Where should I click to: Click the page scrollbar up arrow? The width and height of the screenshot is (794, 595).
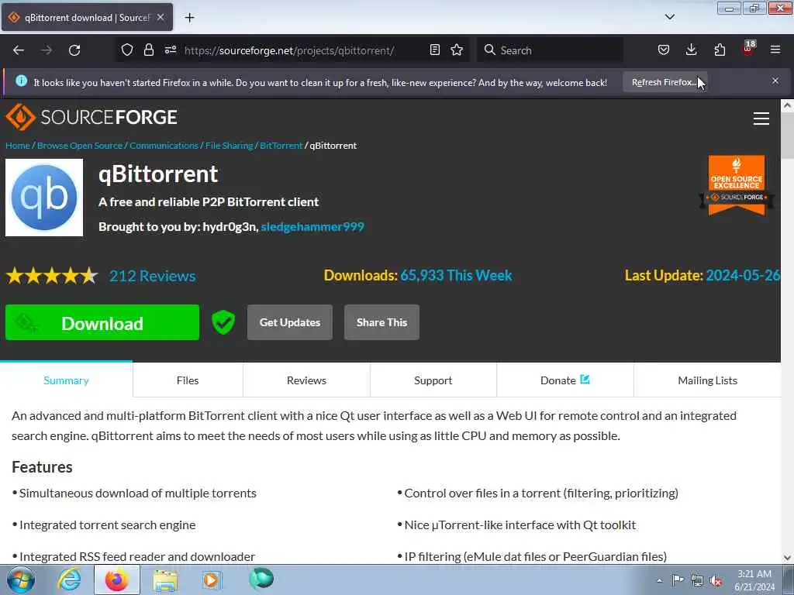pyautogui.click(x=788, y=106)
